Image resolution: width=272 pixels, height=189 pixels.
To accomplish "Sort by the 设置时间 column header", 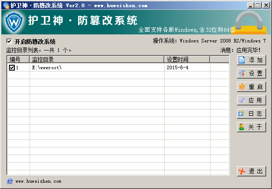I will (187, 59).
